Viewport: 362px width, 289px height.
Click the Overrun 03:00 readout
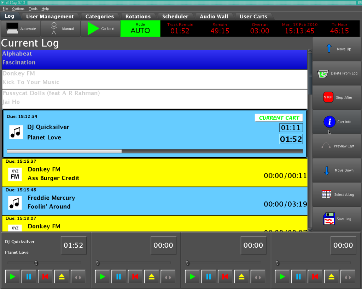(x=260, y=29)
